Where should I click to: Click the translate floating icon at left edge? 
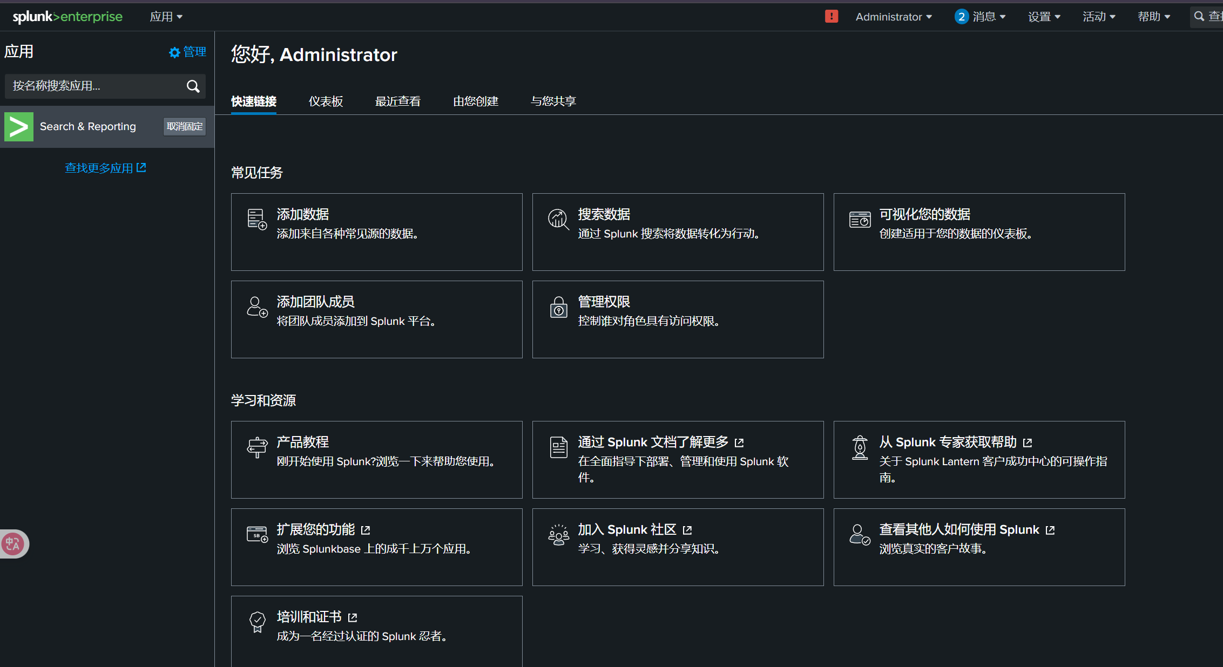pos(13,543)
